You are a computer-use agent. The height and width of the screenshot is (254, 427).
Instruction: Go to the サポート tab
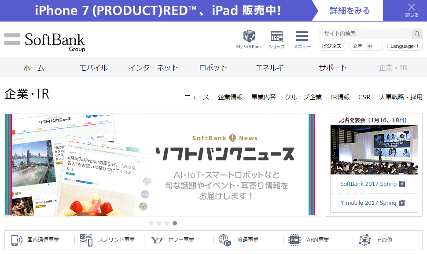pos(333,68)
